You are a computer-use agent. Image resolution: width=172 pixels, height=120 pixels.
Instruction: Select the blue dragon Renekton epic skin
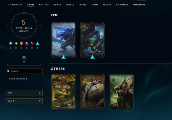(x=63, y=40)
